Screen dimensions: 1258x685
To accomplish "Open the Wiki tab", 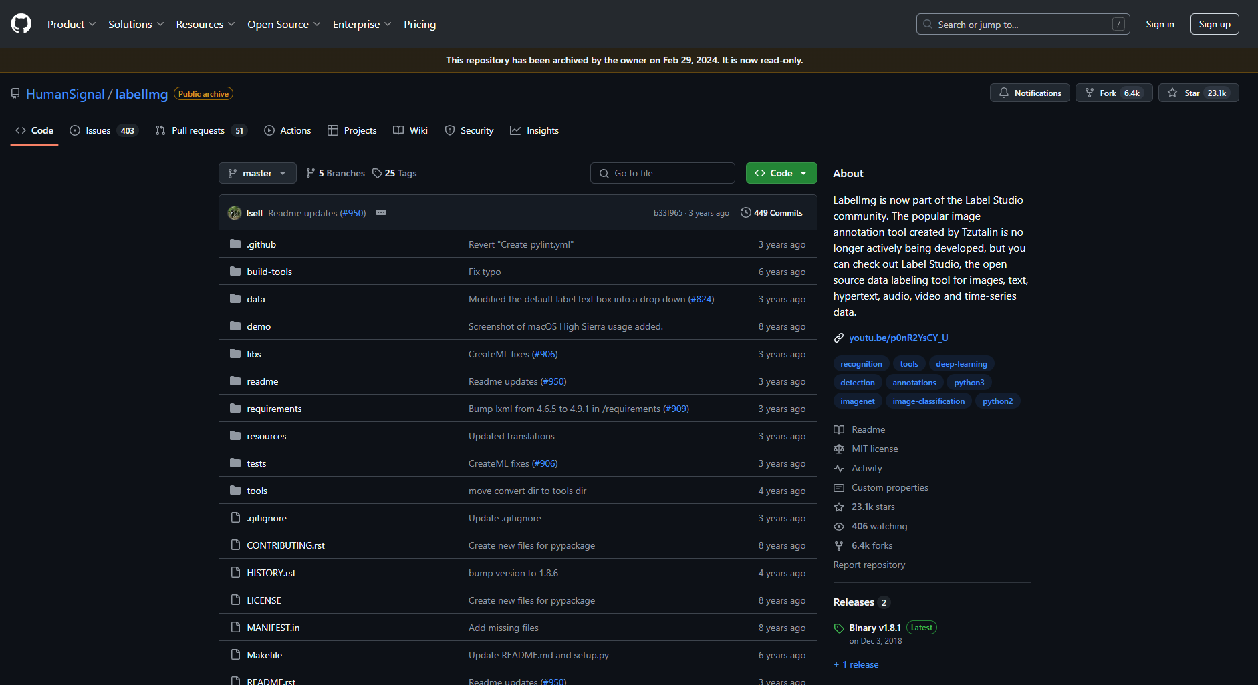I will [410, 130].
